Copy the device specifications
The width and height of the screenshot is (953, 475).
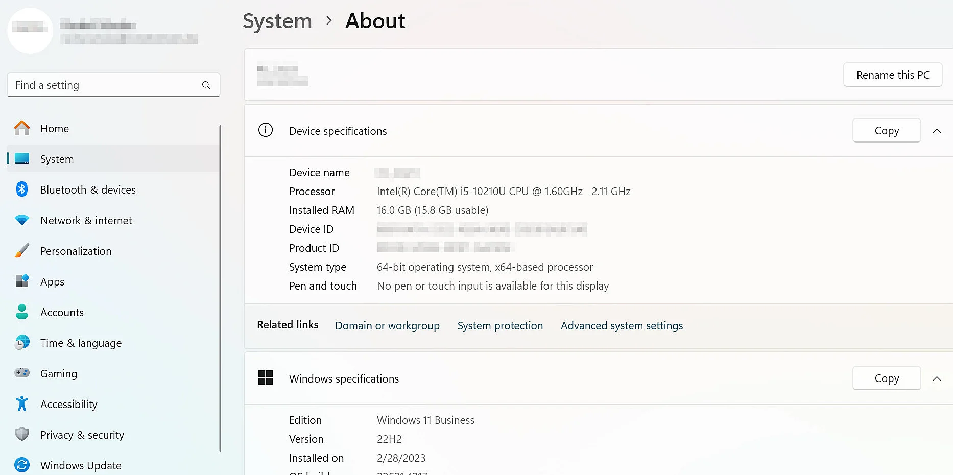(x=887, y=131)
